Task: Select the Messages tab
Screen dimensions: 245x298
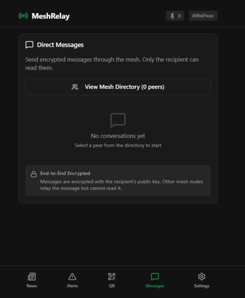Action: tap(155, 280)
